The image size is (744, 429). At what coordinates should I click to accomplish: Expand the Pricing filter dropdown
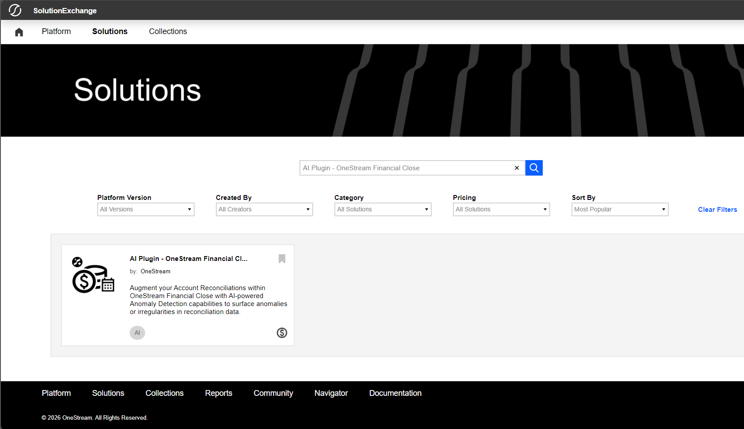(502, 209)
